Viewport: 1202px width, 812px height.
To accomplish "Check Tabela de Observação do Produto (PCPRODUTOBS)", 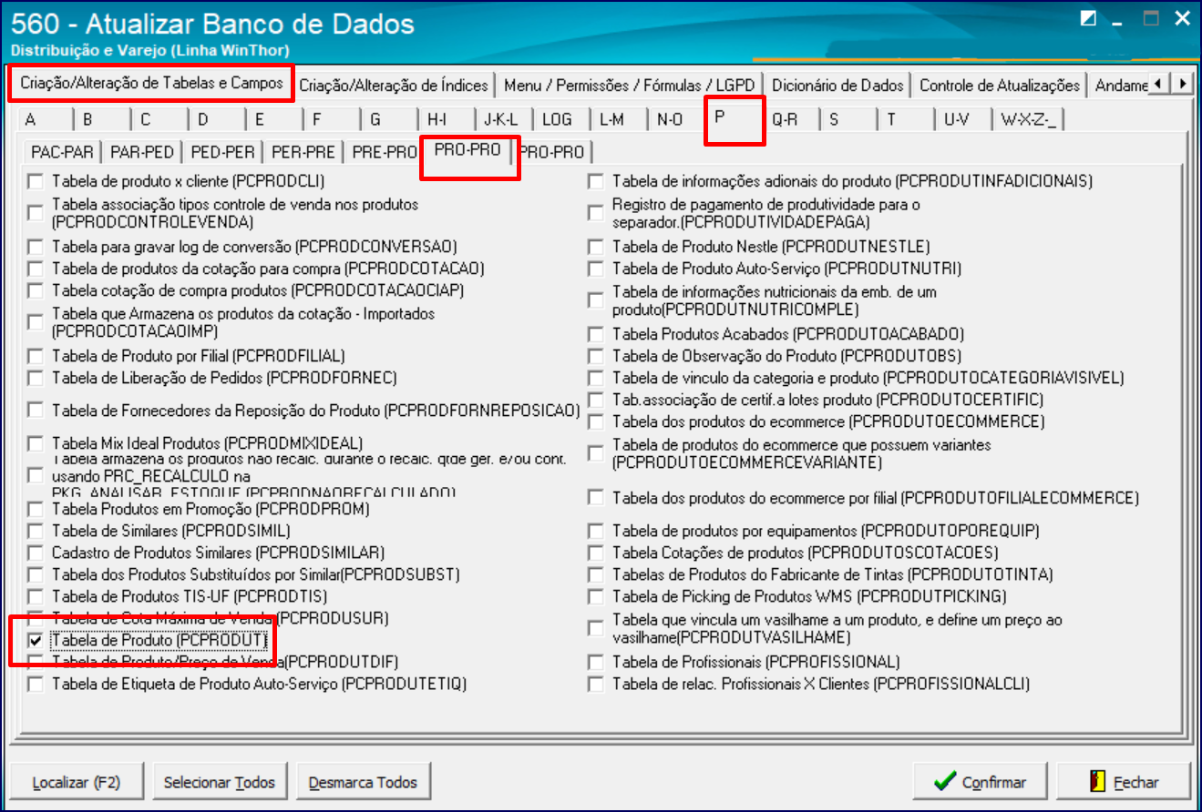I will 596,356.
